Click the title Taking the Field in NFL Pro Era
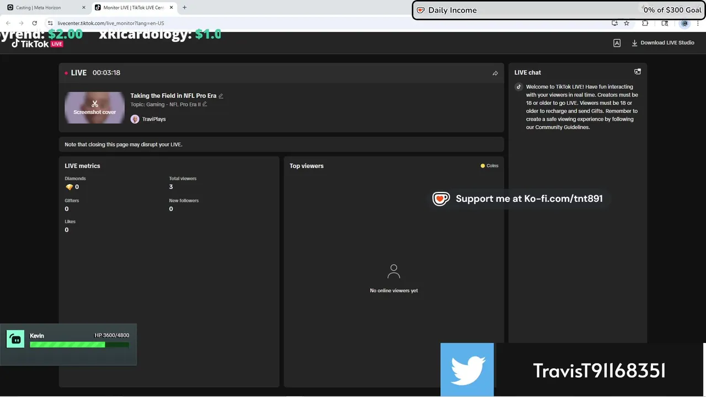706x397 pixels. (x=173, y=96)
